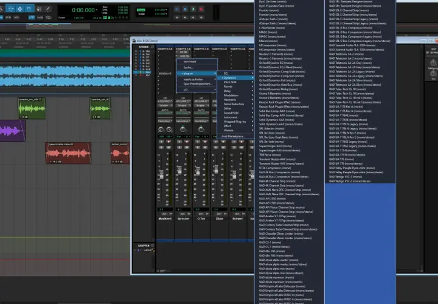Arm the red Record transport button
438x304 pixels.
click(201, 9)
